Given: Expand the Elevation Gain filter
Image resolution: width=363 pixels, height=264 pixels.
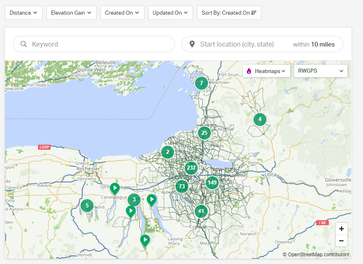Looking at the screenshot, I should [x=72, y=13].
